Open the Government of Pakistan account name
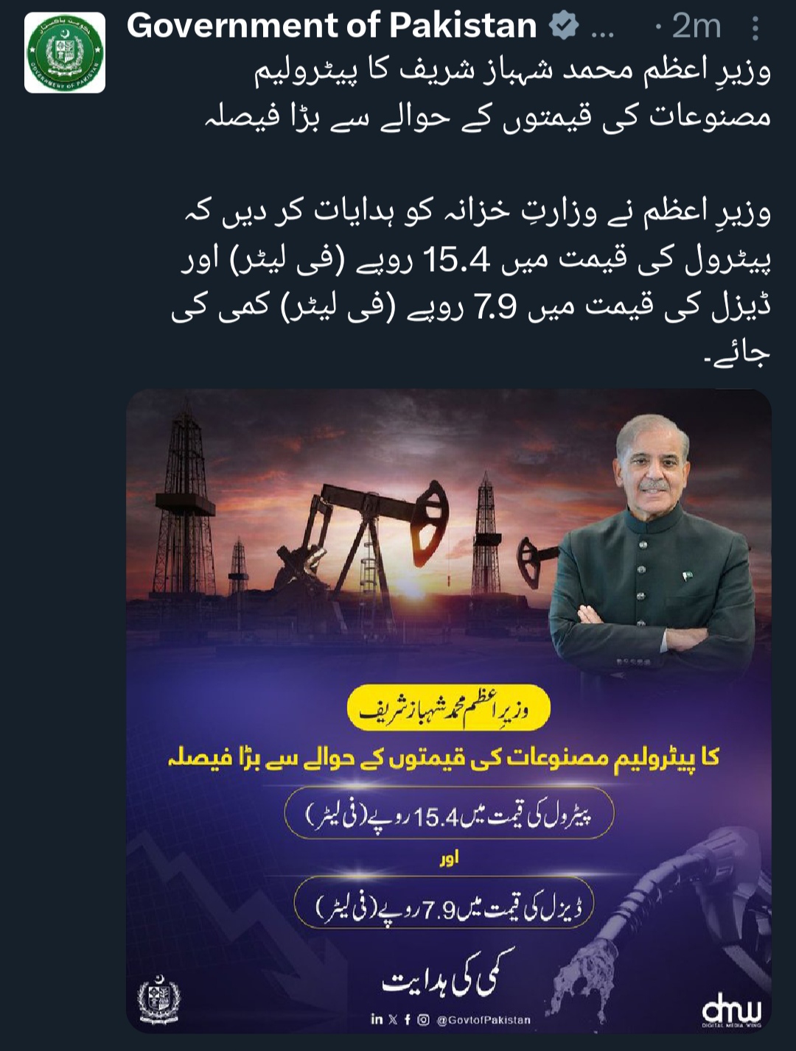The height and width of the screenshot is (1051, 796). pyautogui.click(x=332, y=27)
